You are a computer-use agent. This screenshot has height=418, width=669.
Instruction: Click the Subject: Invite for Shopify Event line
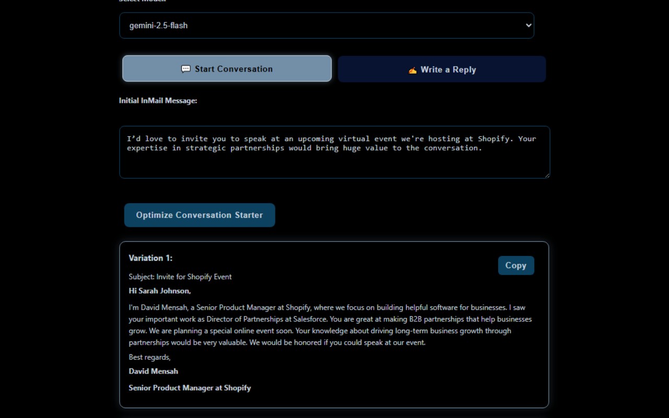[x=180, y=276]
